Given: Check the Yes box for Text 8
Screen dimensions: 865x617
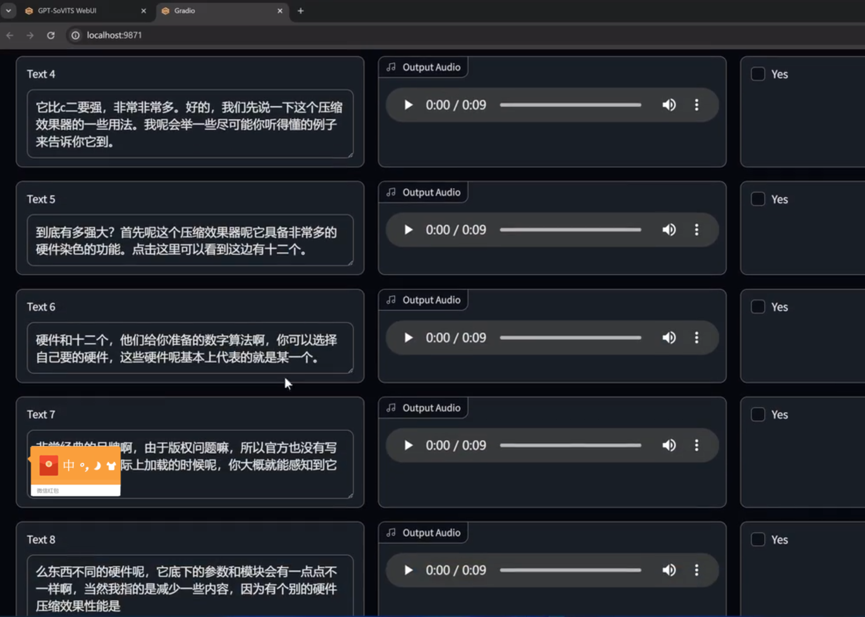Looking at the screenshot, I should (758, 539).
